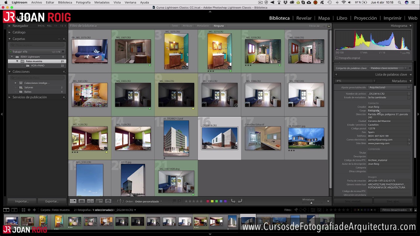
Task: Expand the Catálogo panel
Action: click(9, 32)
